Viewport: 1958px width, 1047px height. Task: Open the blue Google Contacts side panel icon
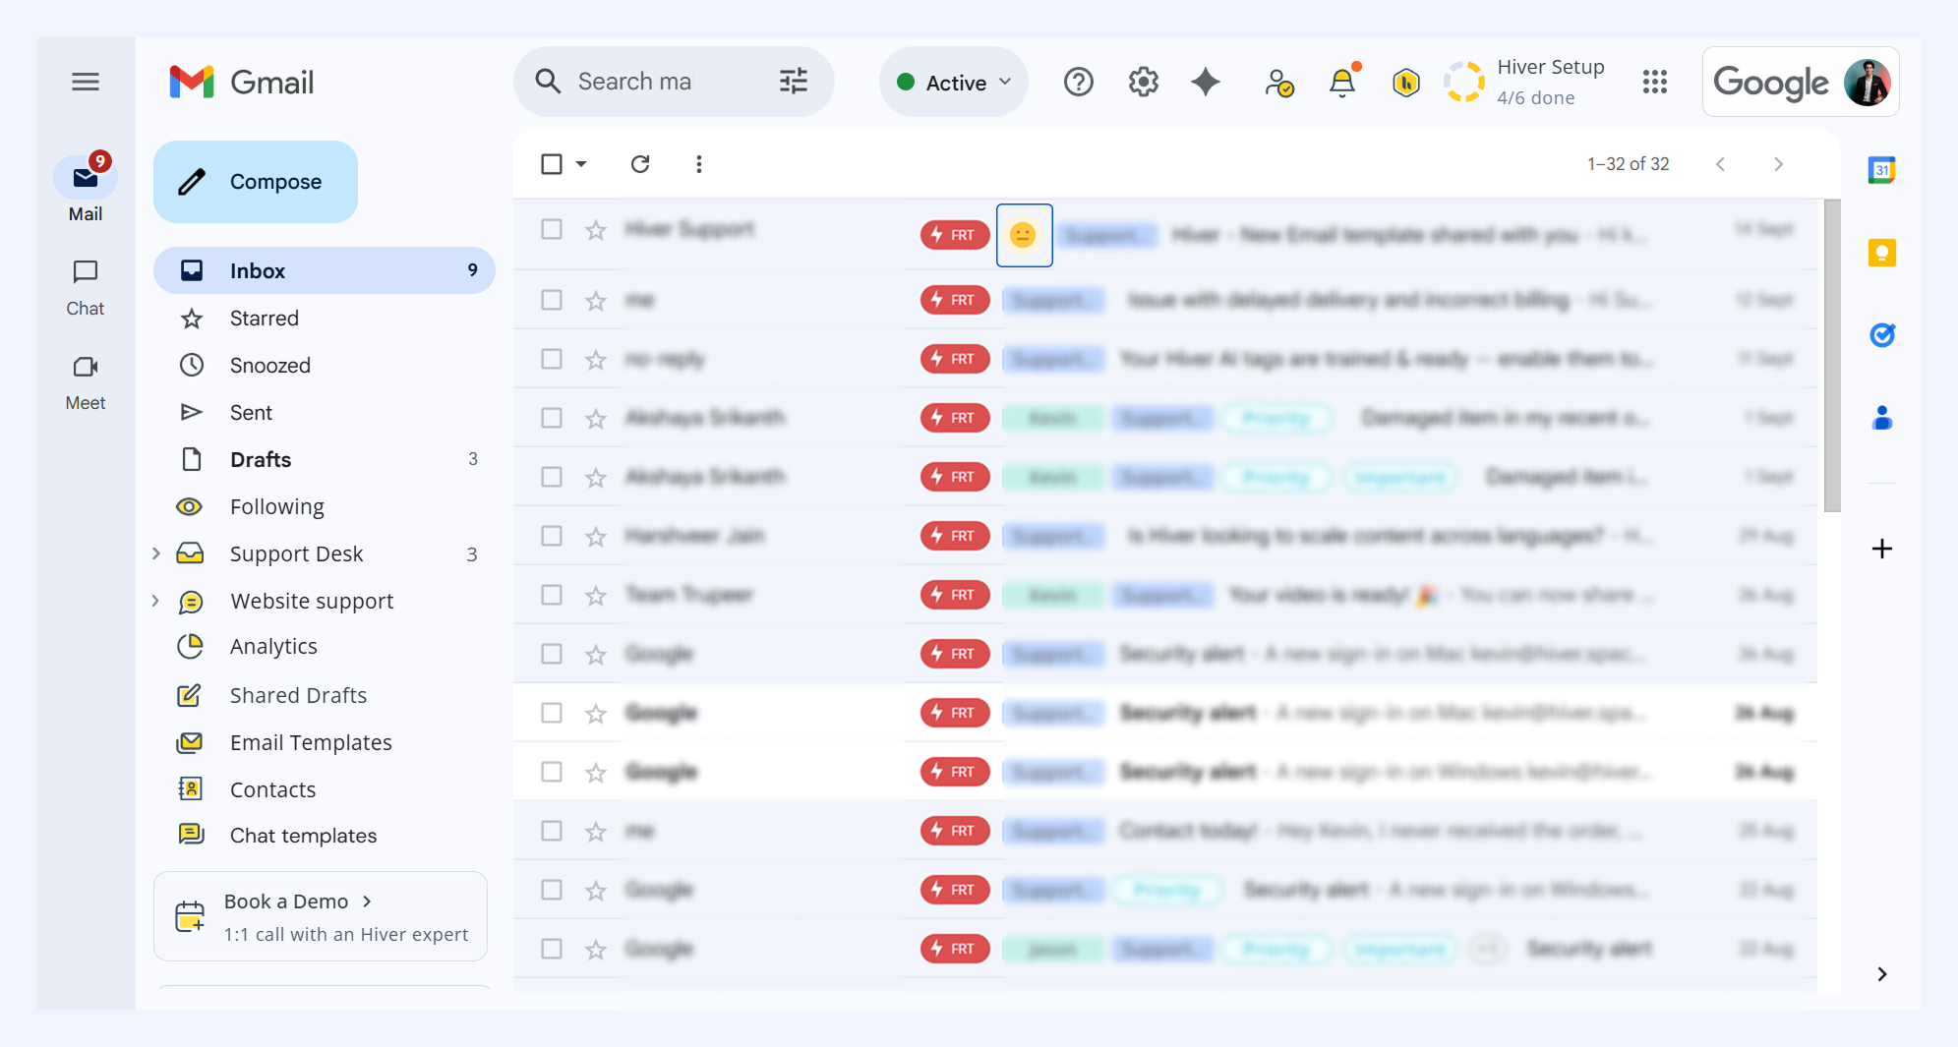(x=1882, y=418)
